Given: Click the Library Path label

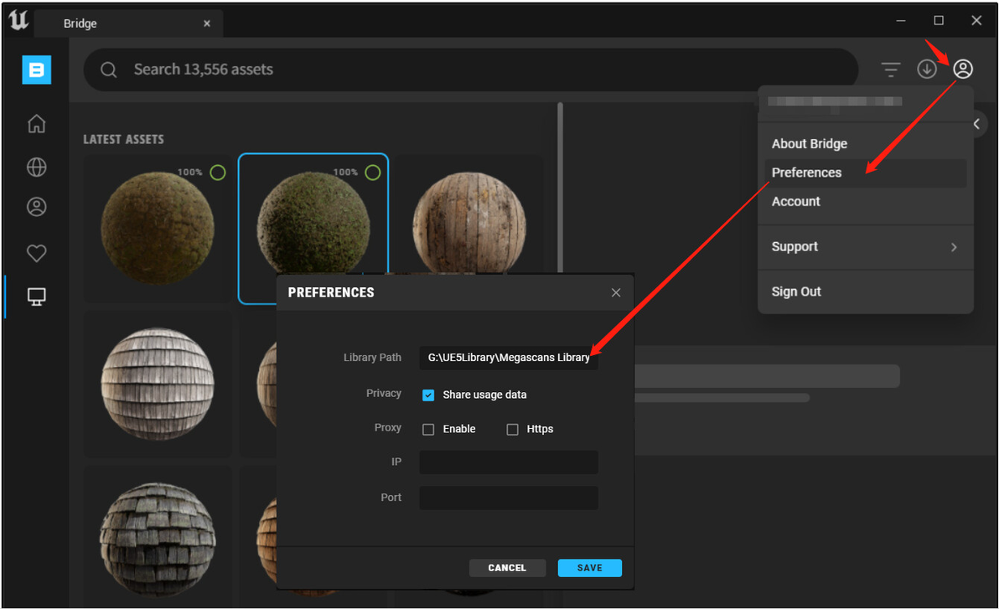Looking at the screenshot, I should click(x=372, y=358).
